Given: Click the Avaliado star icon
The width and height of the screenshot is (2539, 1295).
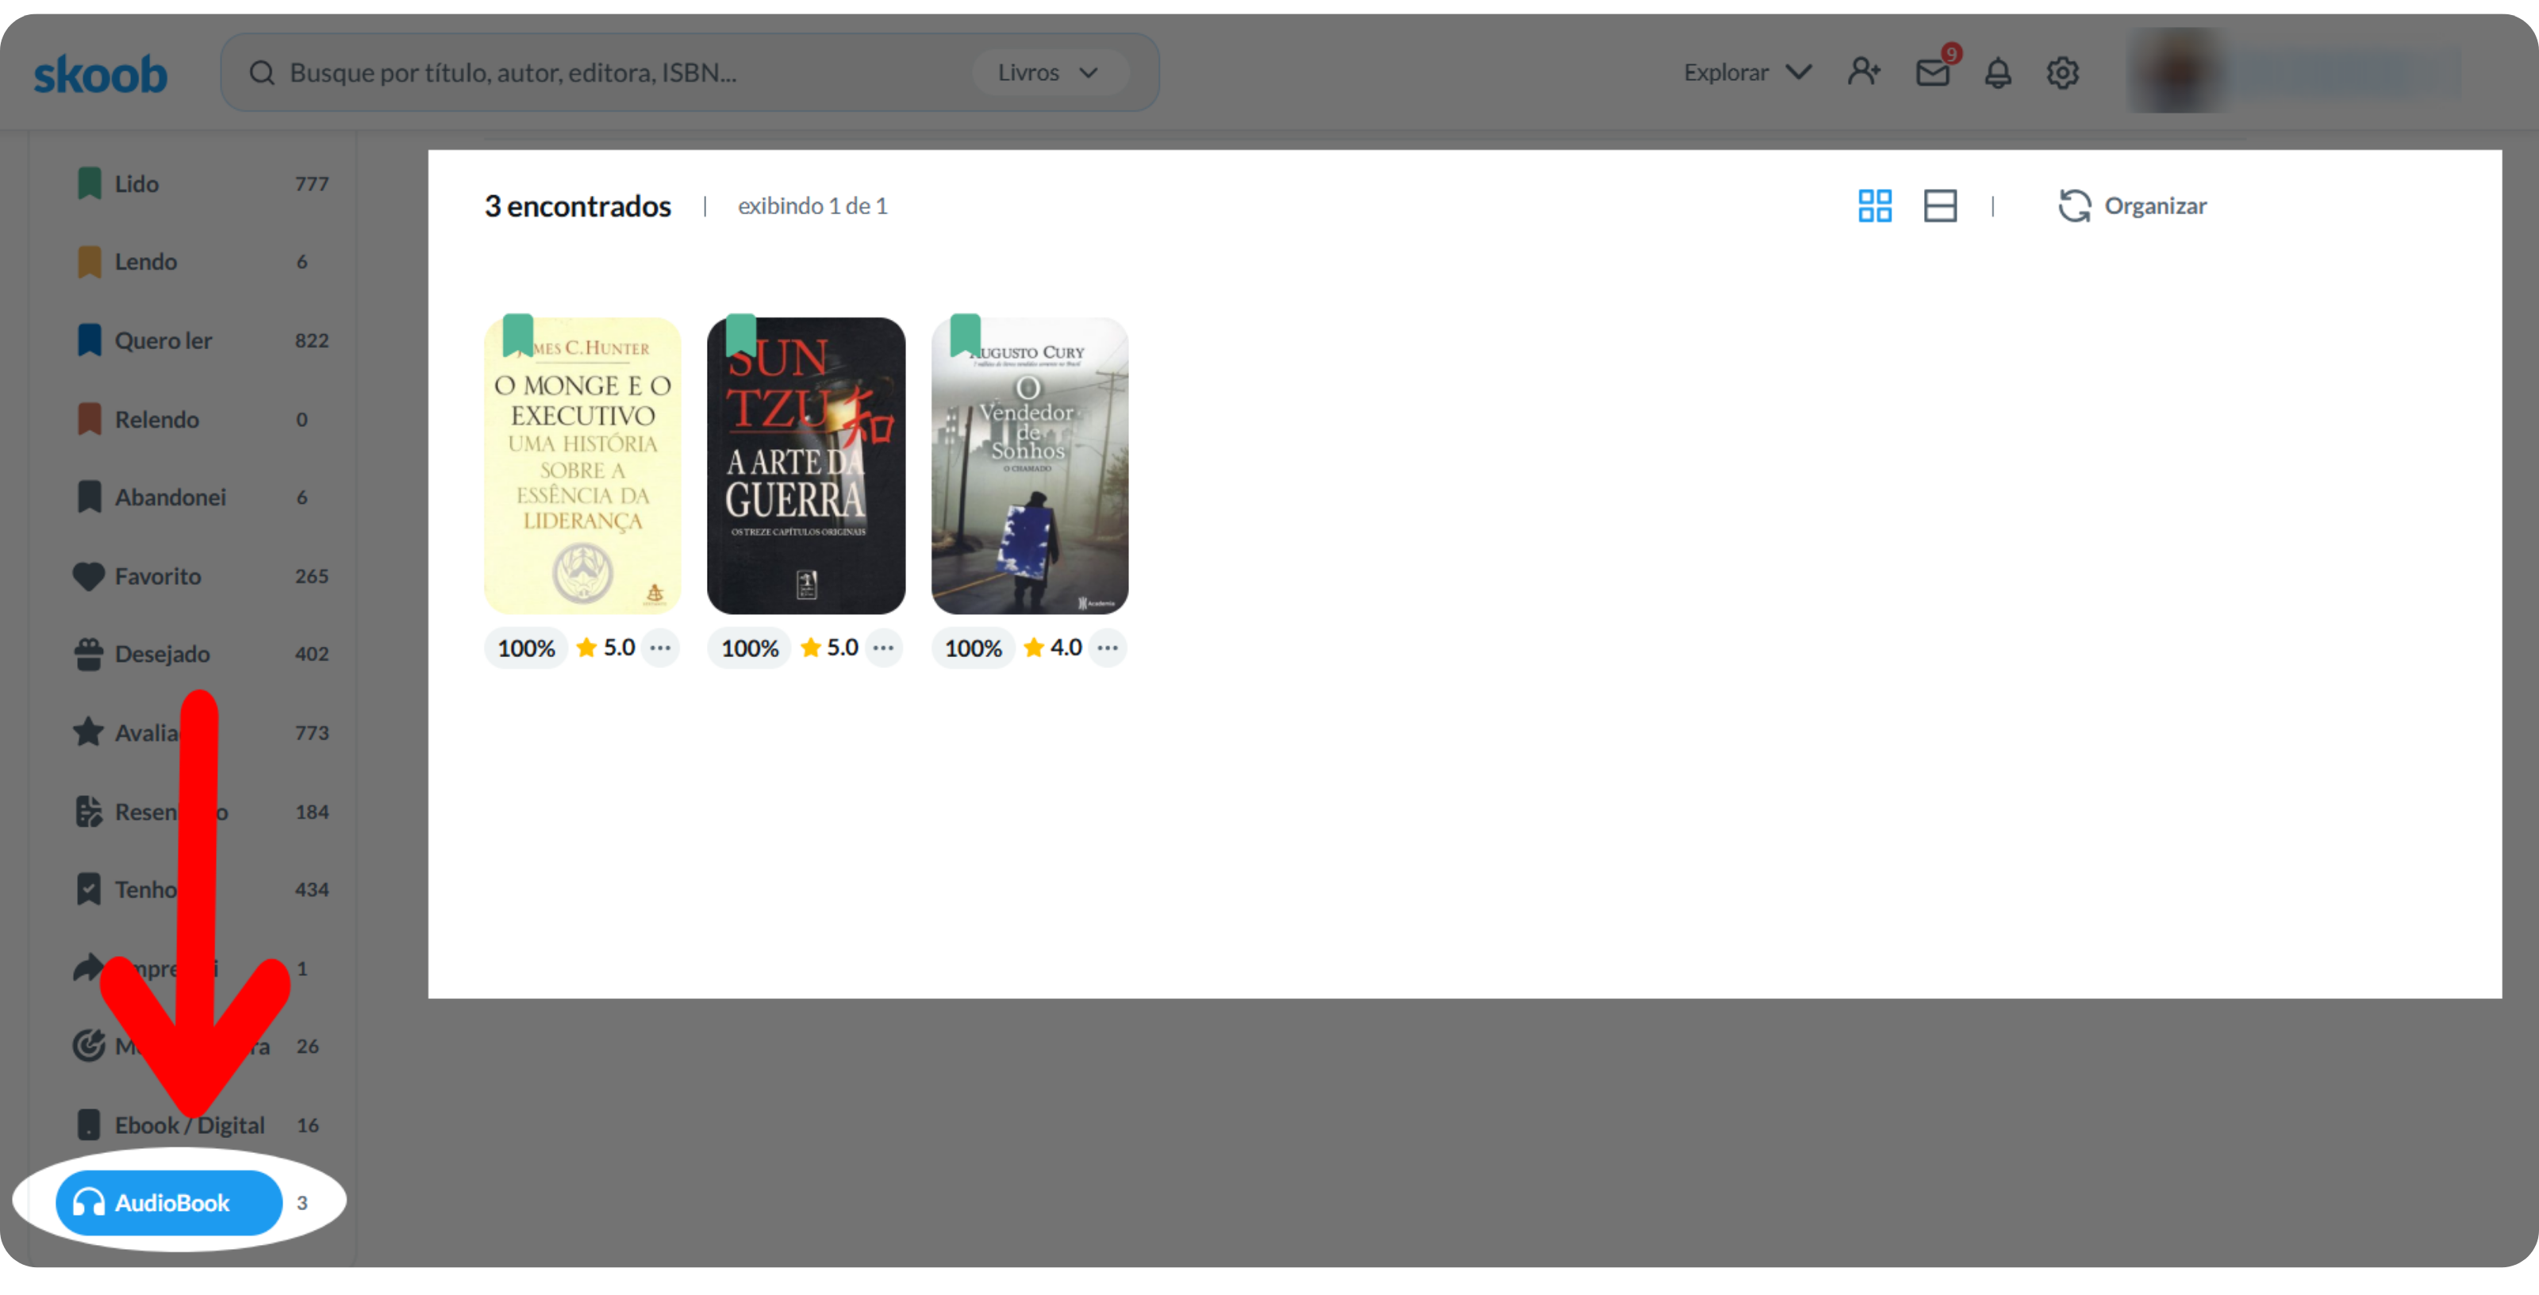Looking at the screenshot, I should click(x=89, y=732).
